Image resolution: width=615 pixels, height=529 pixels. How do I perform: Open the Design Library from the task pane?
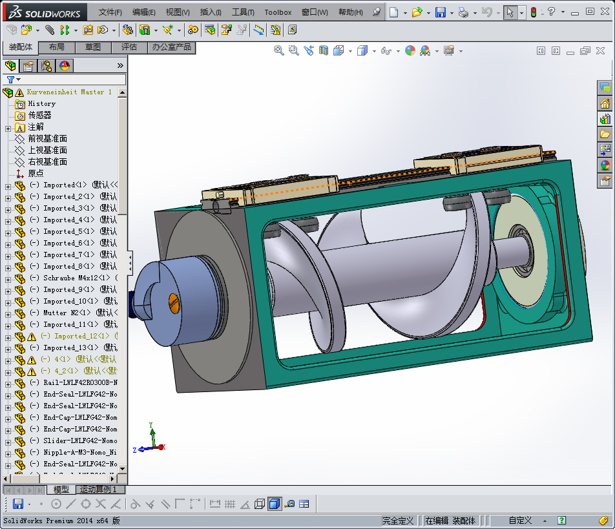click(x=605, y=118)
